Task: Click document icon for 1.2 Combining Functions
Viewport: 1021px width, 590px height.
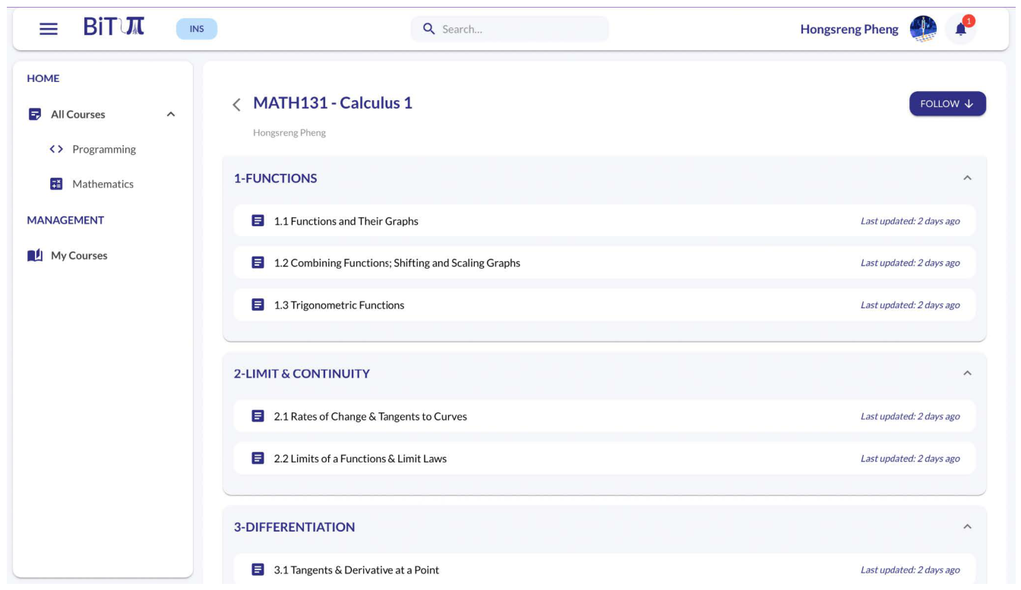Action: pos(258,263)
